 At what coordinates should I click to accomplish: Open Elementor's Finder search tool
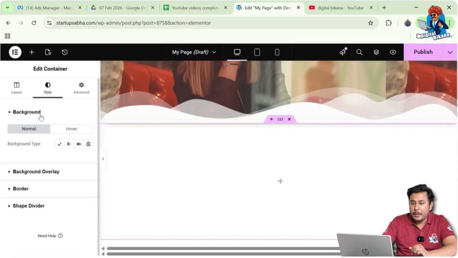[359, 52]
